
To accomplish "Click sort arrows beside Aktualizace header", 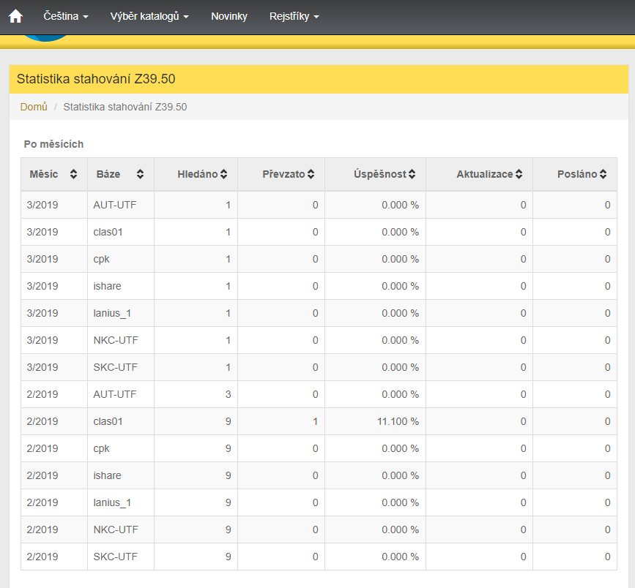I will pyautogui.click(x=519, y=175).
